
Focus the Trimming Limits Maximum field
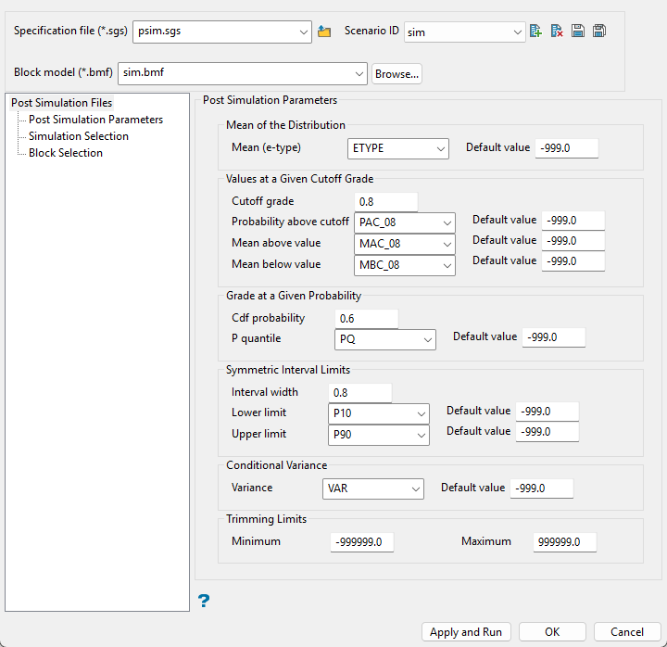tap(564, 542)
